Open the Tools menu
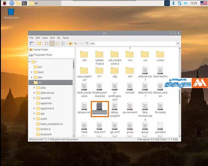208x166 pixels. 66,38
